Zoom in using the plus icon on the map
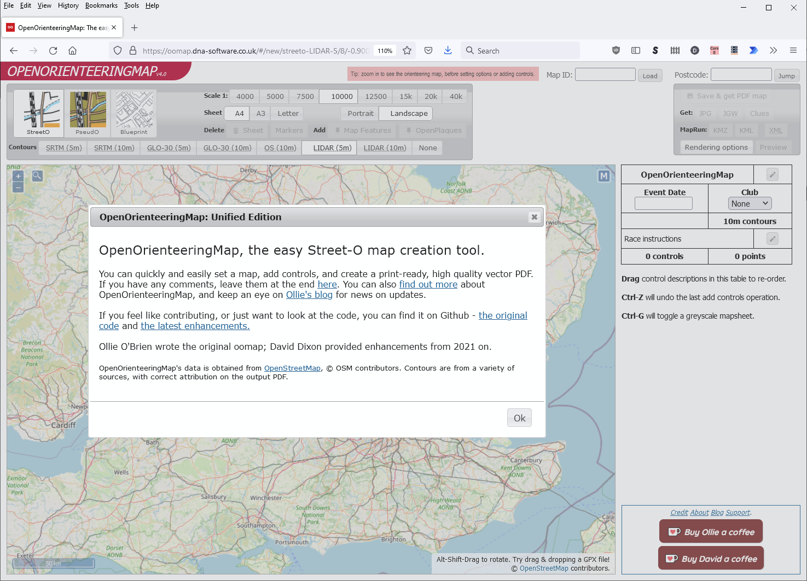 [x=18, y=175]
